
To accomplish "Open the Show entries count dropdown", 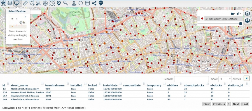I will [x=225, y=79].
